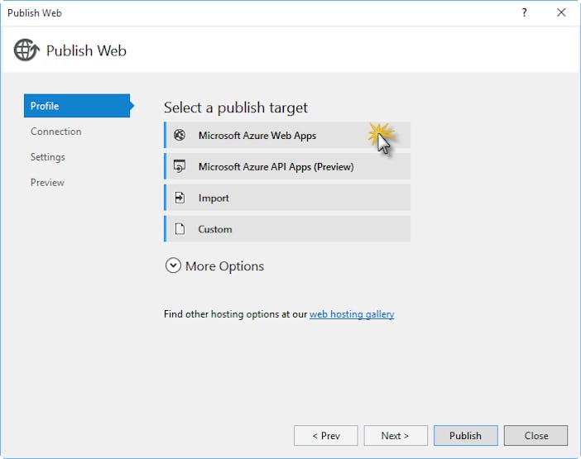Click the question mark help icon
The width and height of the screenshot is (581, 459).
click(524, 12)
